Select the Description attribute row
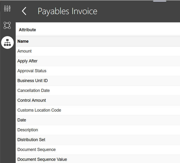The height and width of the screenshot is (163, 180). (98, 130)
